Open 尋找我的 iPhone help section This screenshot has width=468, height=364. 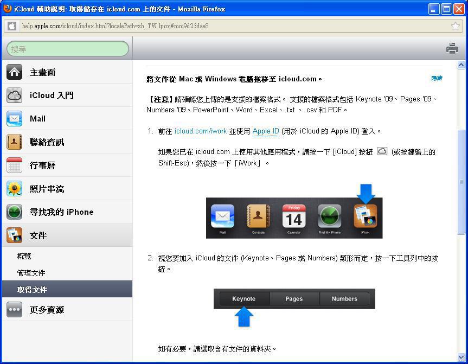coord(67,212)
